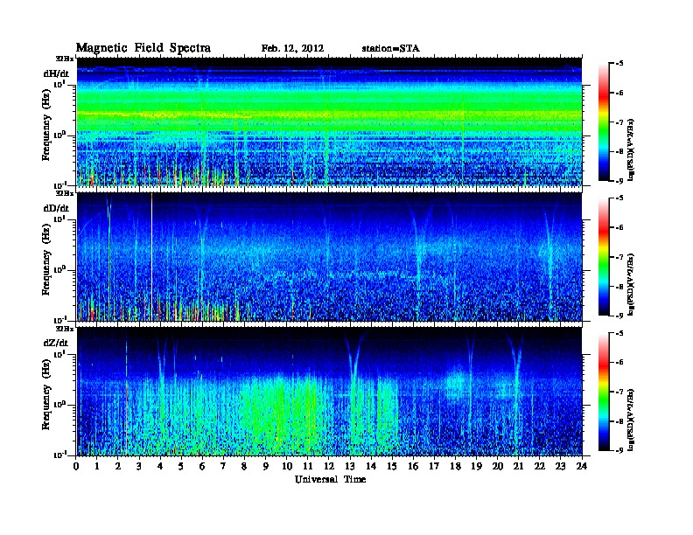This screenshot has height=535, width=693.
Task: Click the -5 value on dZ/dt color bar
Action: coord(619,333)
